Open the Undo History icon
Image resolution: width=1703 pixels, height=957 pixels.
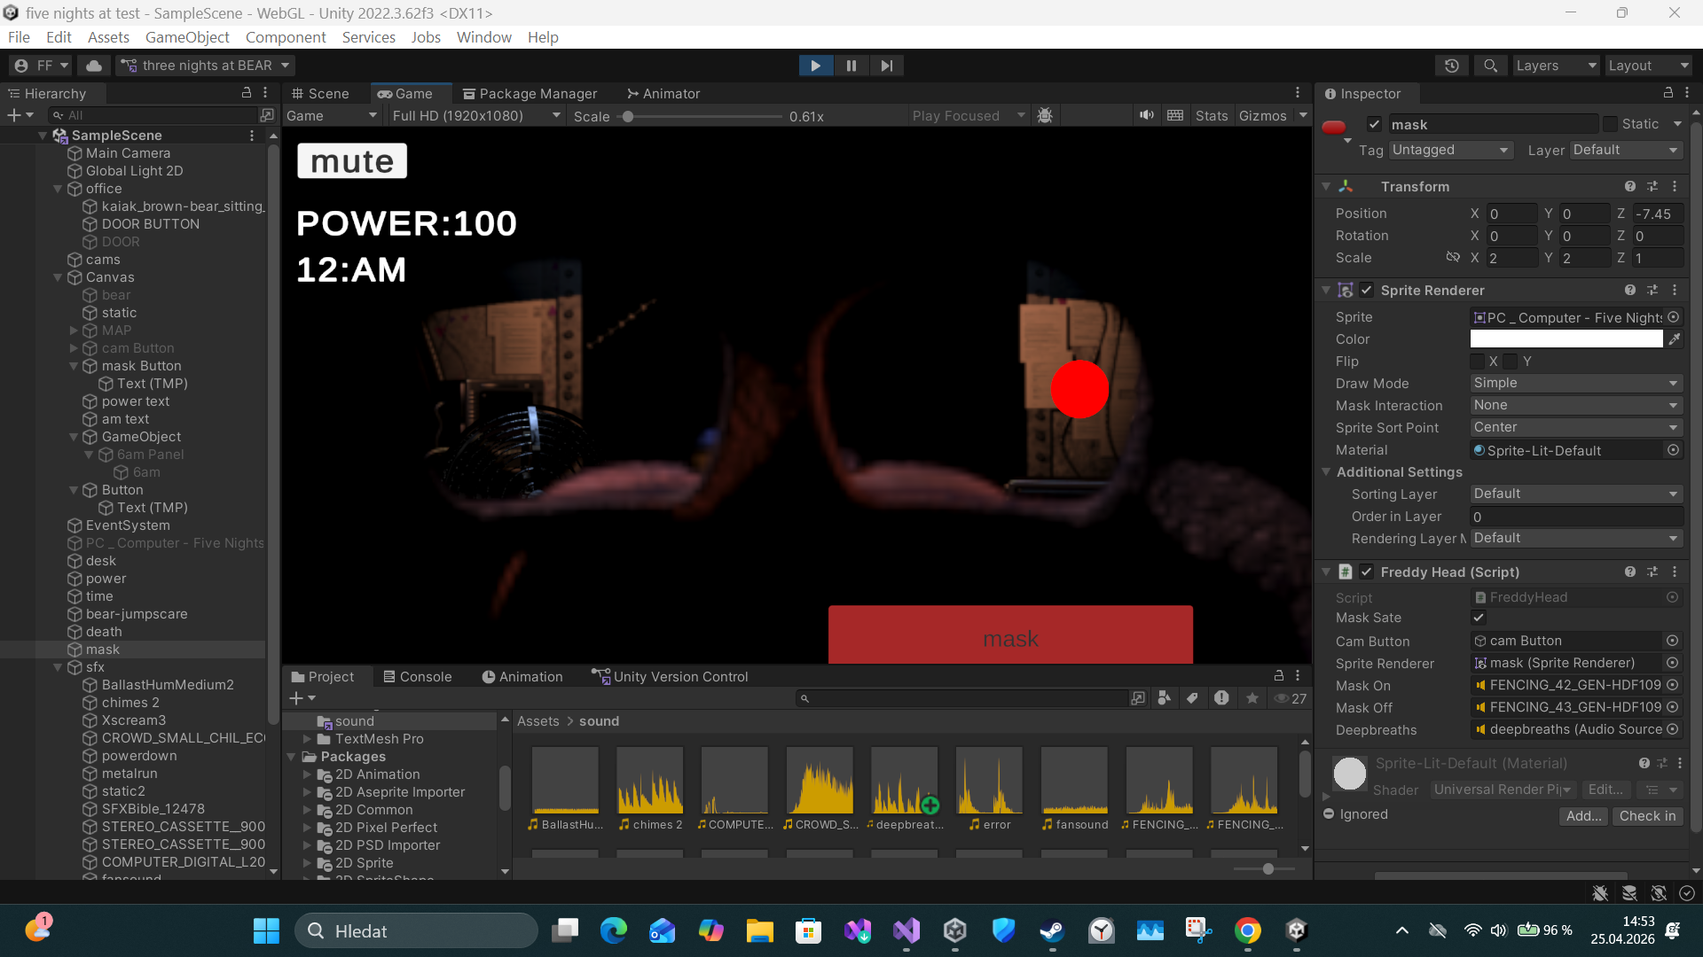coord(1452,66)
